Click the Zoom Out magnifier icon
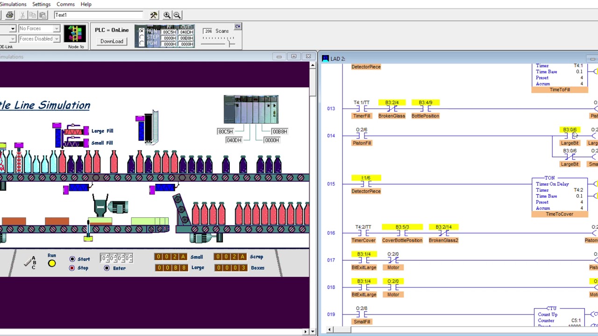The image size is (598, 336). coord(177,15)
